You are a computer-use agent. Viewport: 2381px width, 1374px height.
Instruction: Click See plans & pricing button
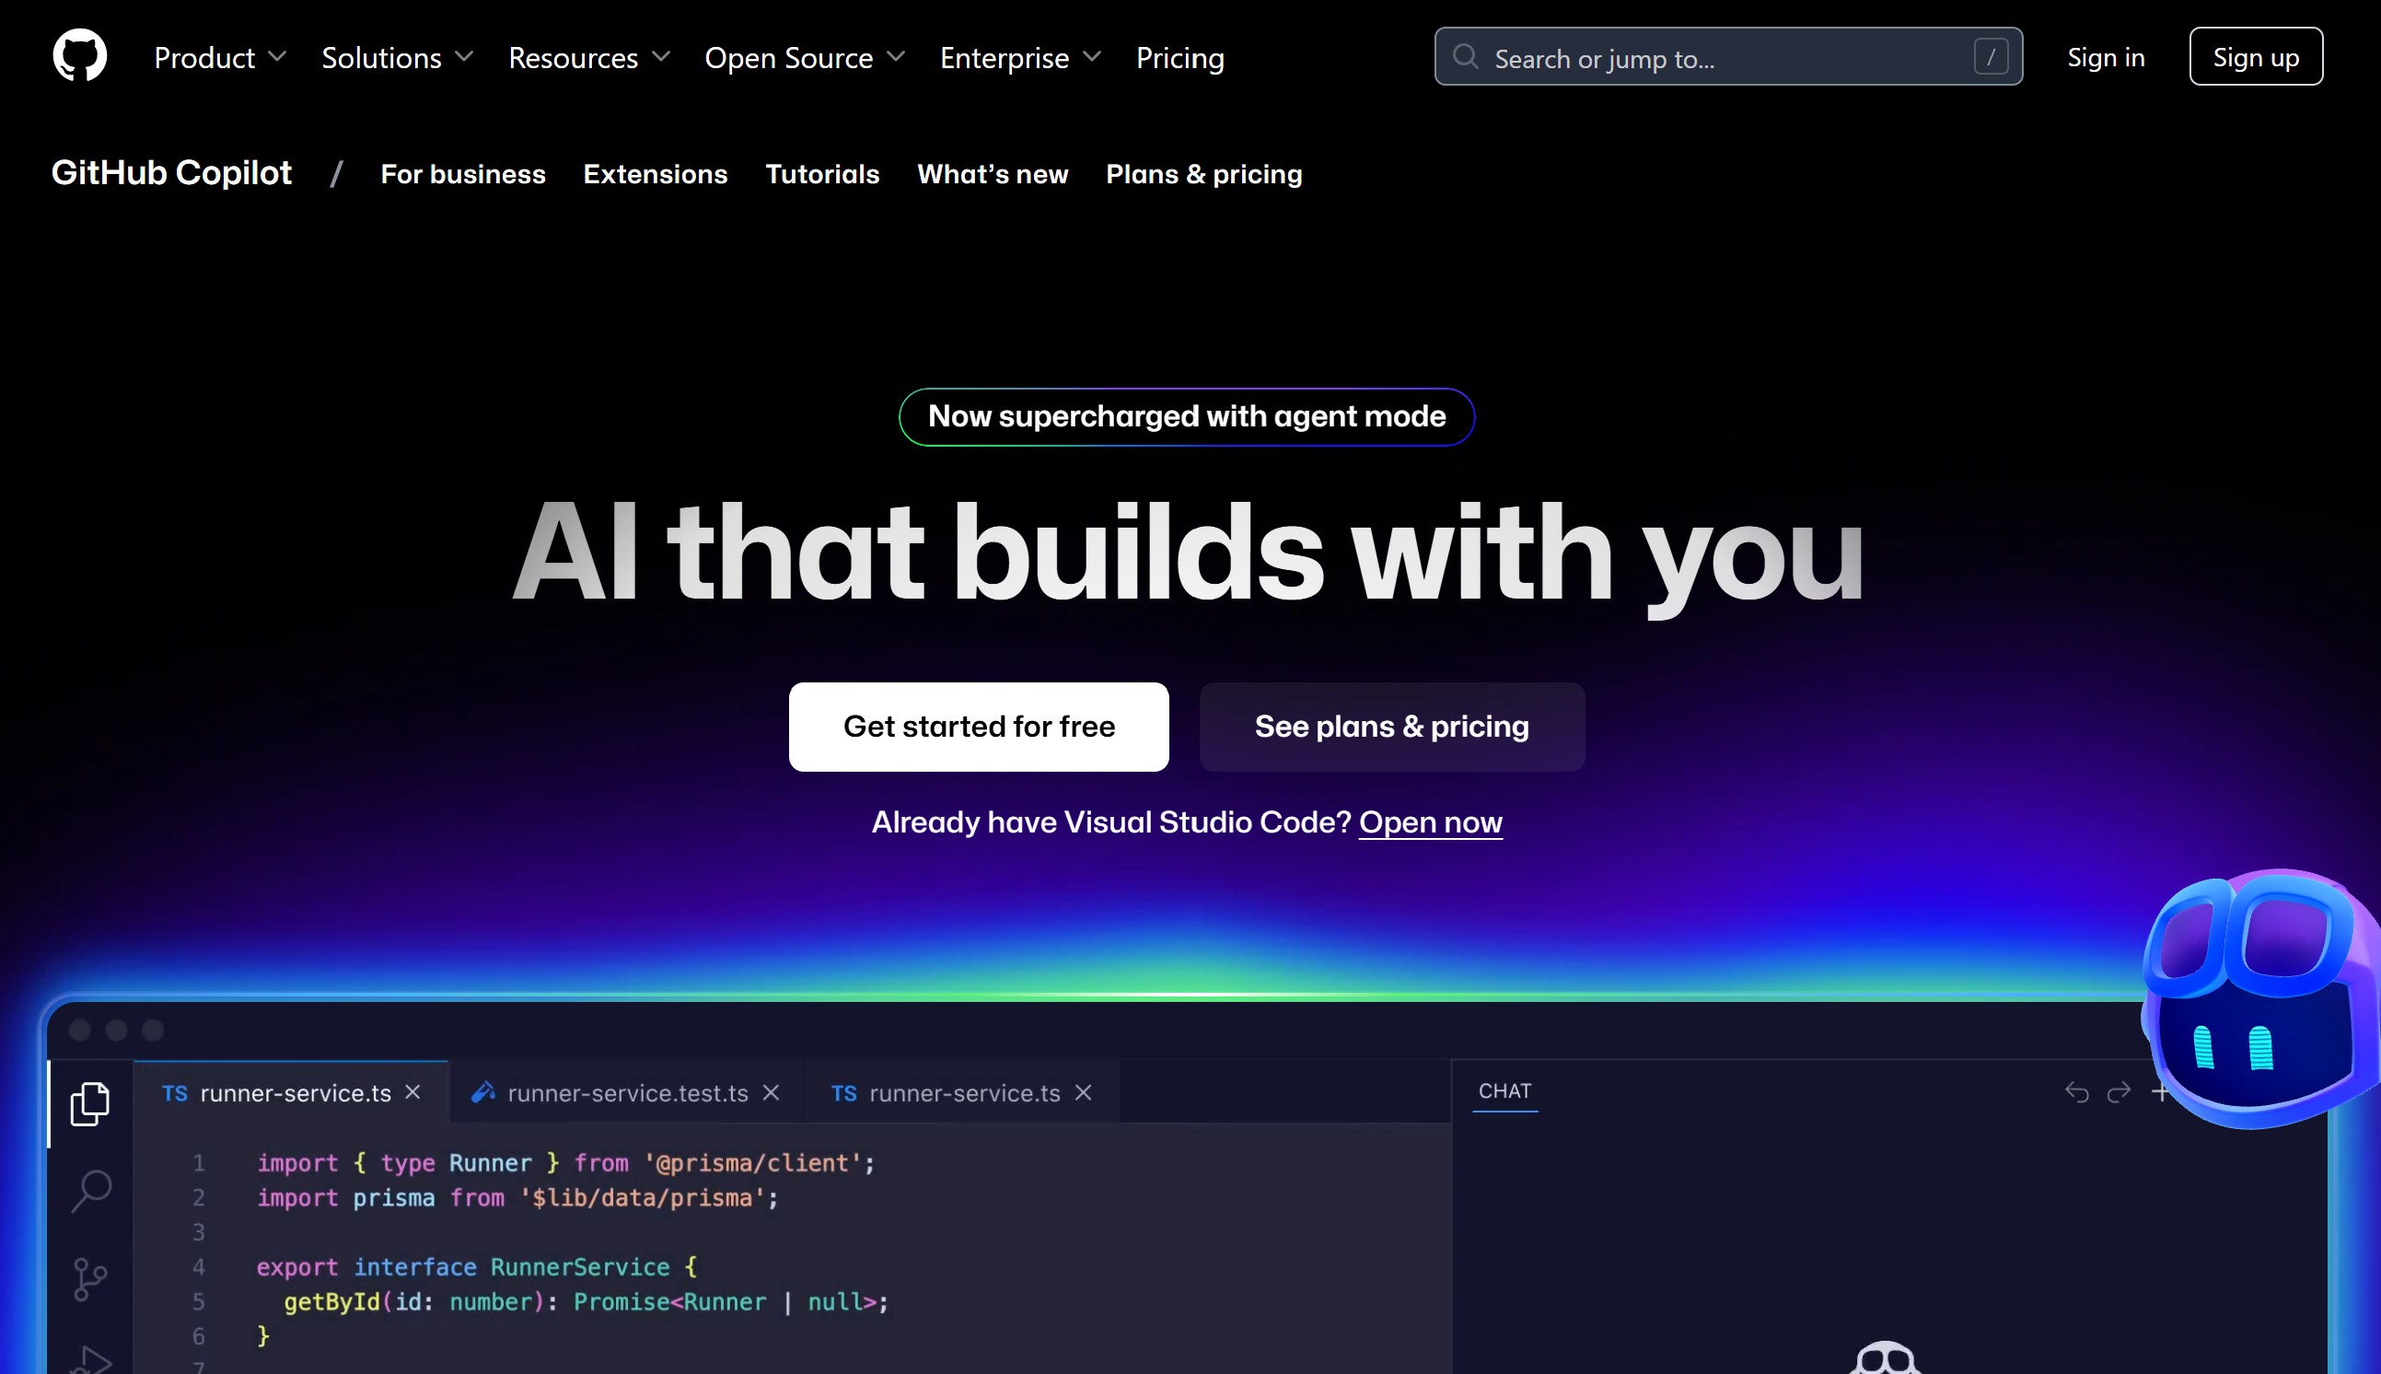(1391, 727)
